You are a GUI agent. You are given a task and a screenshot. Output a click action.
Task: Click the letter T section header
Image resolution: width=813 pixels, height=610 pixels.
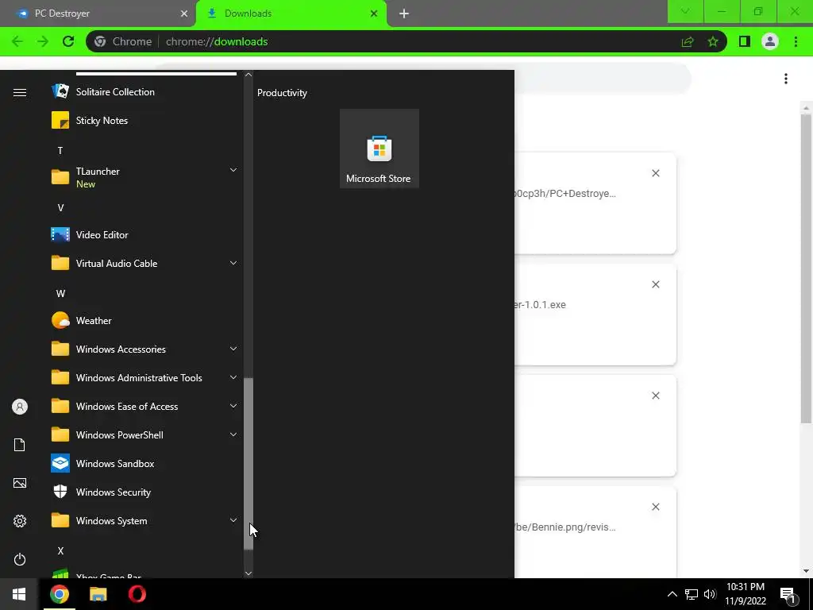pos(60,150)
